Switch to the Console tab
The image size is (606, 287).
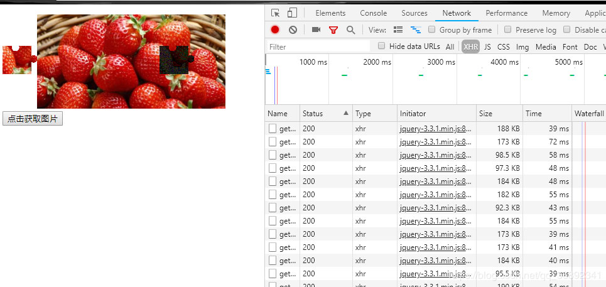pos(373,13)
